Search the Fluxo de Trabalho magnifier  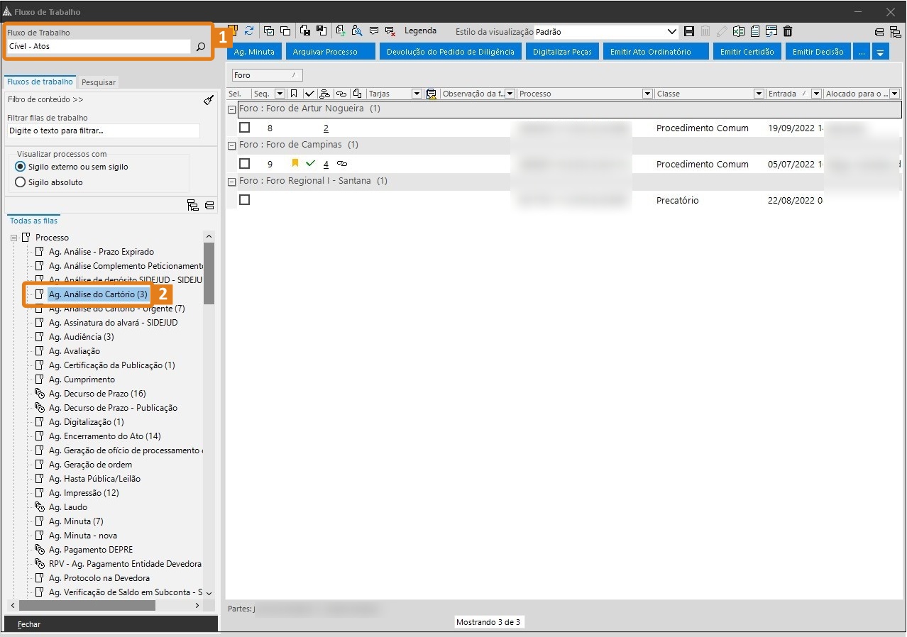tap(201, 47)
